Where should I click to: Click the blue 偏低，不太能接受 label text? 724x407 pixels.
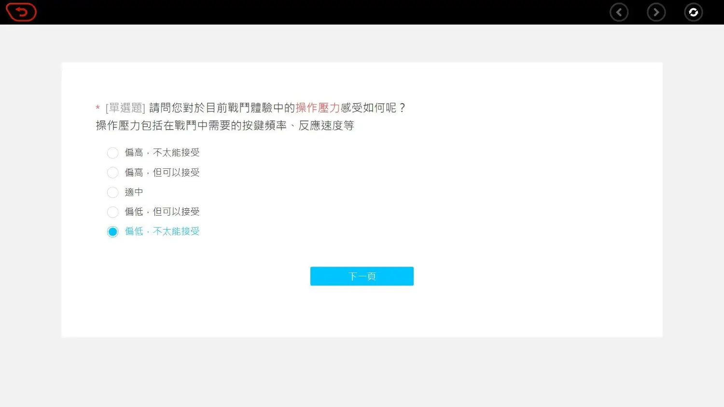click(x=162, y=231)
